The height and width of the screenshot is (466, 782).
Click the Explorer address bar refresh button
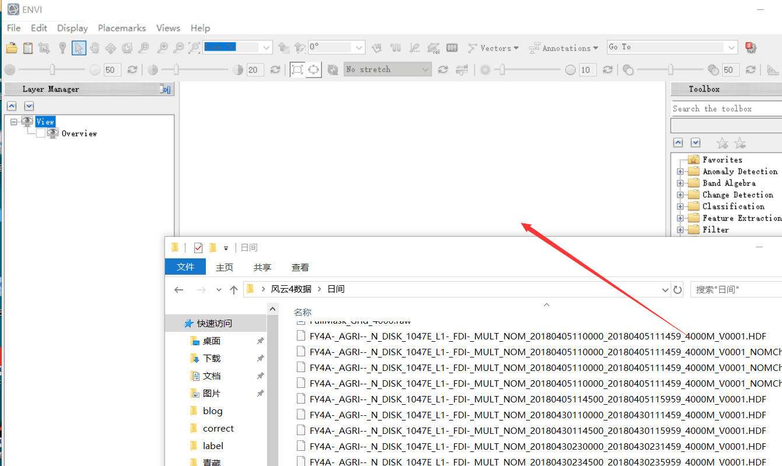coord(678,289)
